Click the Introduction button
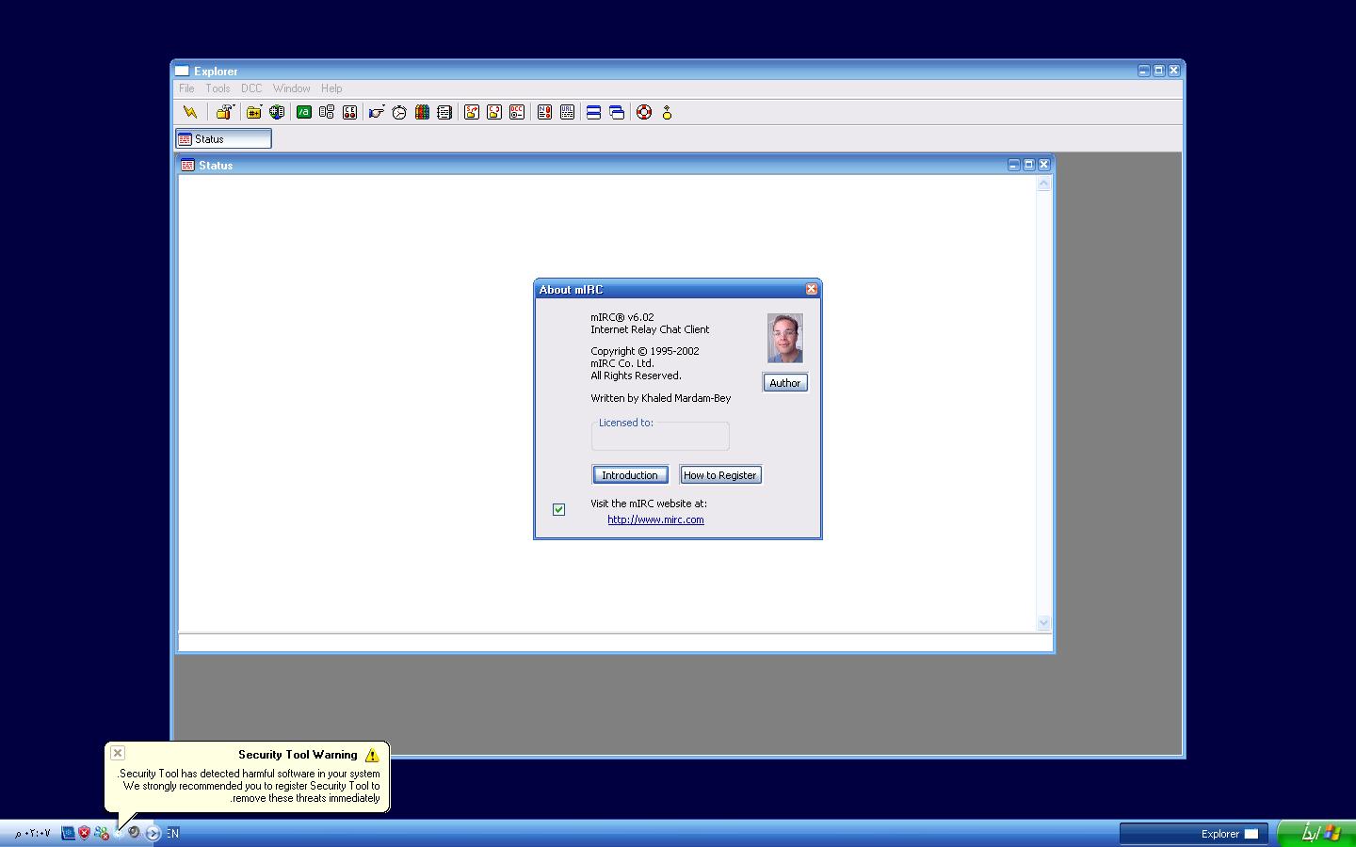 [x=630, y=475]
